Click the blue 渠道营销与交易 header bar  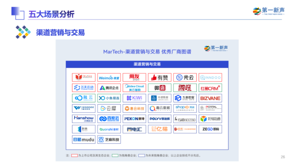(147, 64)
